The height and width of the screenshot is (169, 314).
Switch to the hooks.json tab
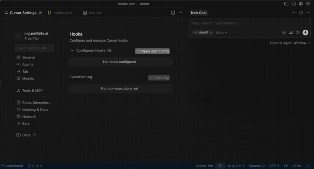click(59, 13)
